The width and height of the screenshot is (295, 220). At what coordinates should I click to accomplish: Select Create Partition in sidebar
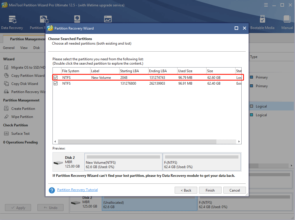19,108
